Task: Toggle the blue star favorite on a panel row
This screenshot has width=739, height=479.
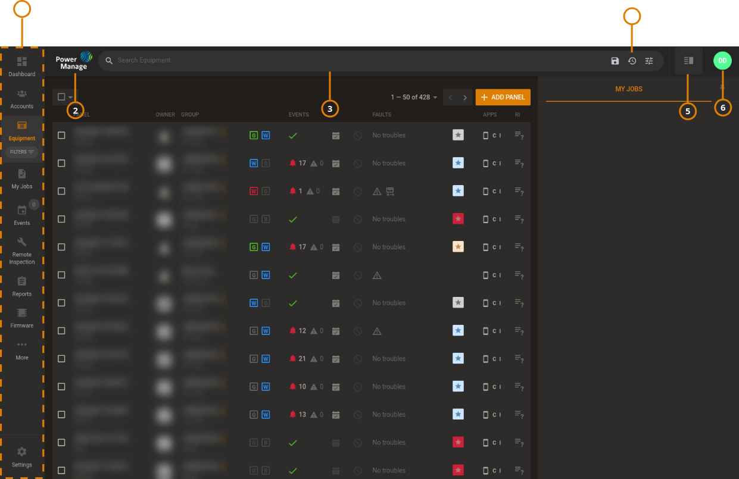Action: pos(458,162)
